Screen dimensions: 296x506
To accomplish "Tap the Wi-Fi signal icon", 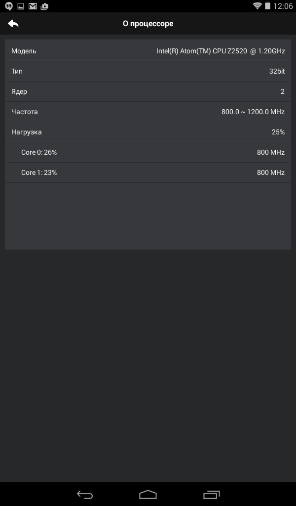I will tap(257, 6).
